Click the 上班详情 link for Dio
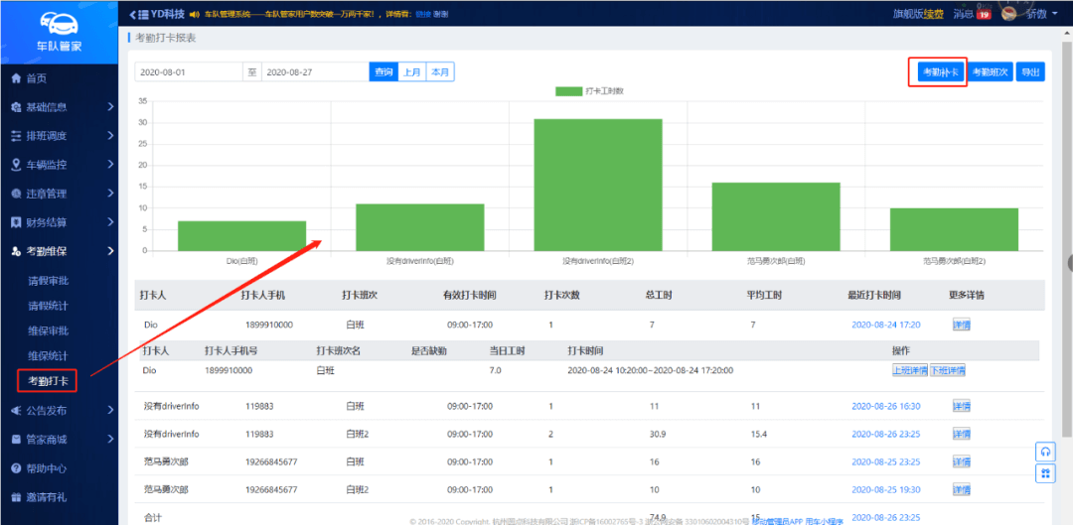The image size is (1073, 525). tap(909, 370)
